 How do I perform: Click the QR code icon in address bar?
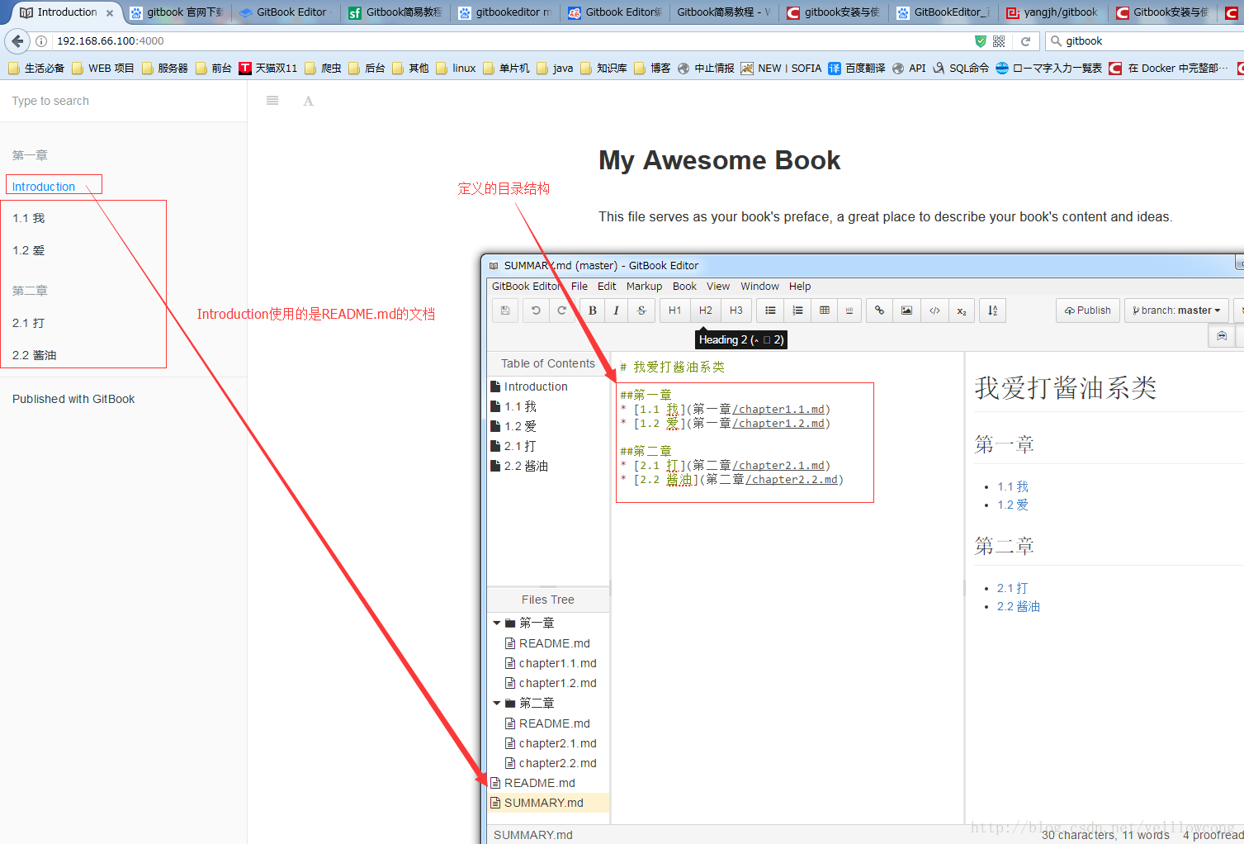999,41
